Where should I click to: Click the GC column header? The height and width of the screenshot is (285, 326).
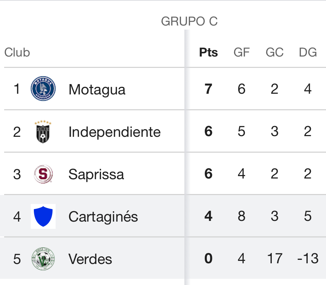coord(275,52)
